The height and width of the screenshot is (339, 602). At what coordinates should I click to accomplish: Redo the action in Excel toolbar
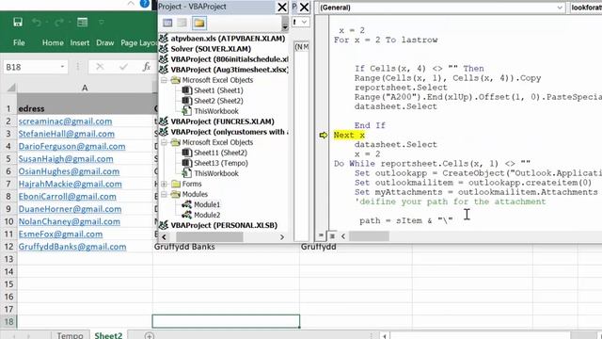pyautogui.click(x=58, y=23)
